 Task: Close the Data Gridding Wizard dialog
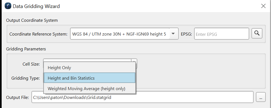pyautogui.click(x=263, y=6)
